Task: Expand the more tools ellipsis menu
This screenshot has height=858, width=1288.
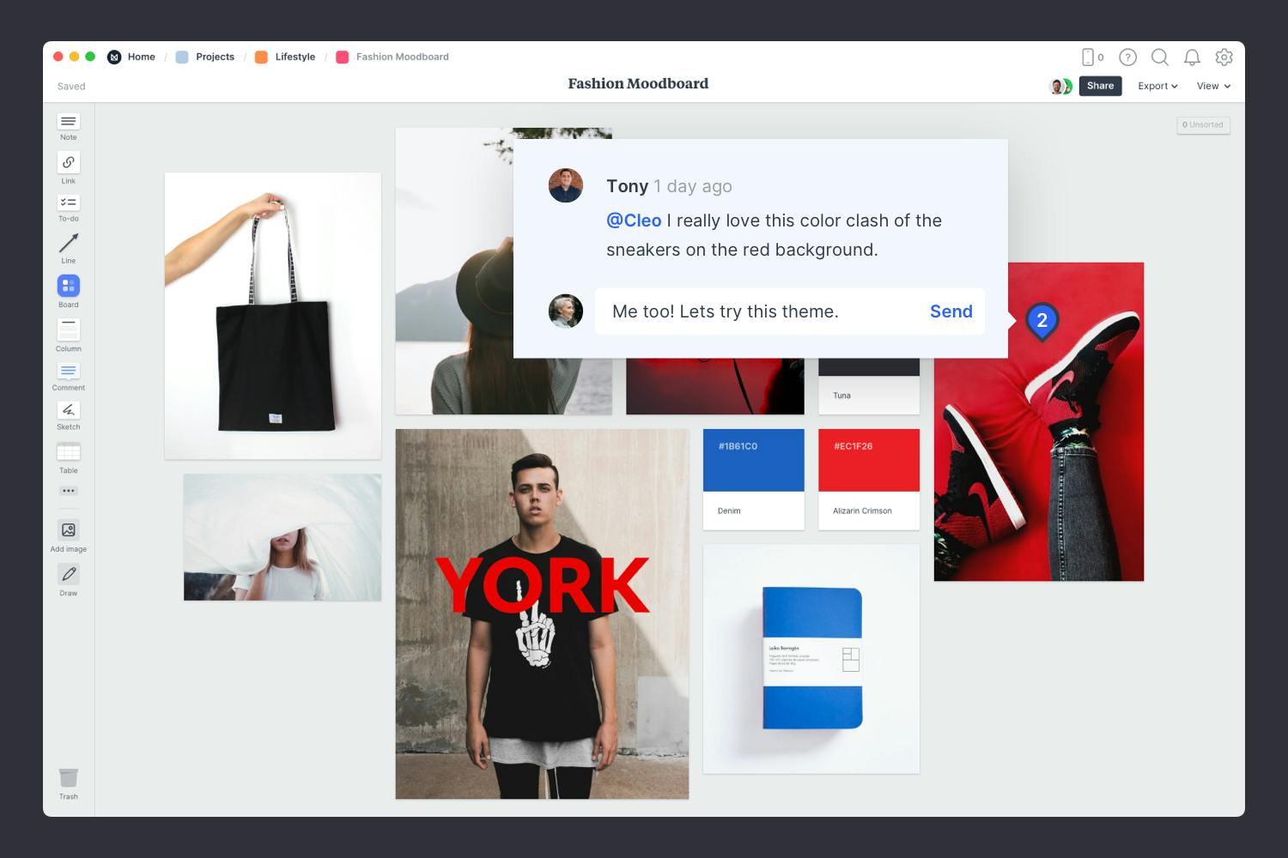Action: pyautogui.click(x=68, y=490)
